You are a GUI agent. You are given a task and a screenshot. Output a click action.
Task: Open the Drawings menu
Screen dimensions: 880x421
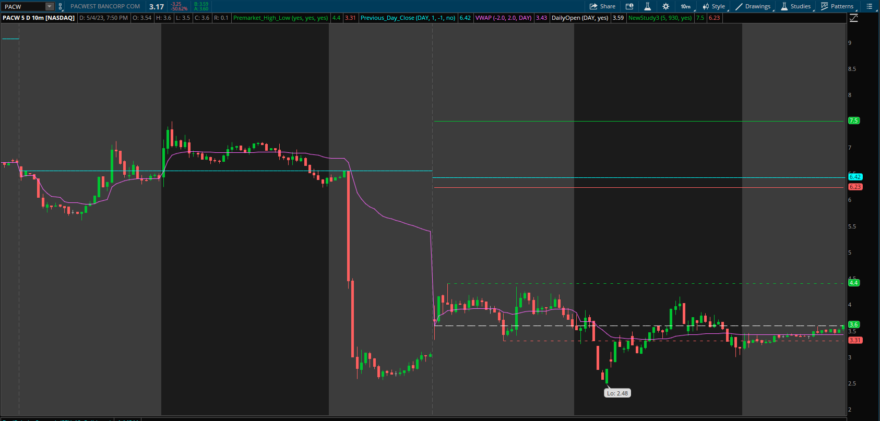[x=753, y=7]
